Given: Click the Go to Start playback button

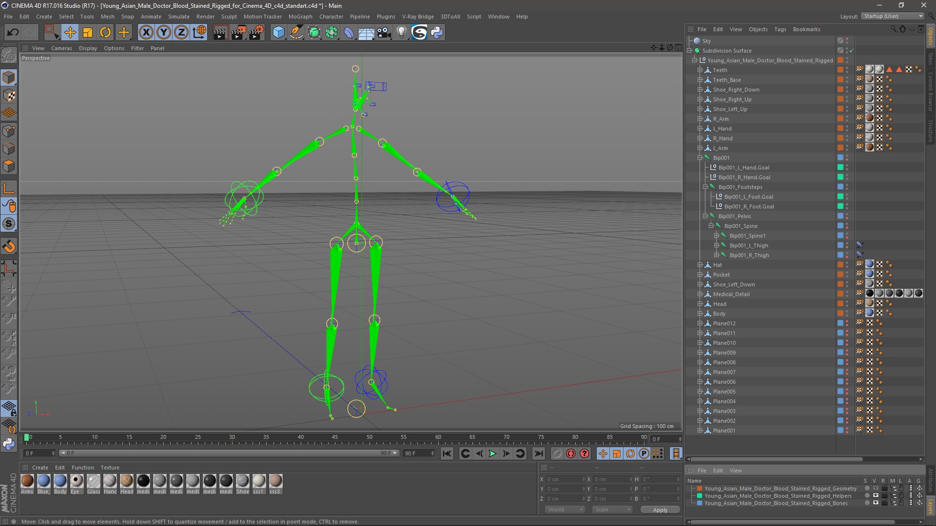Looking at the screenshot, I should pyautogui.click(x=447, y=453).
